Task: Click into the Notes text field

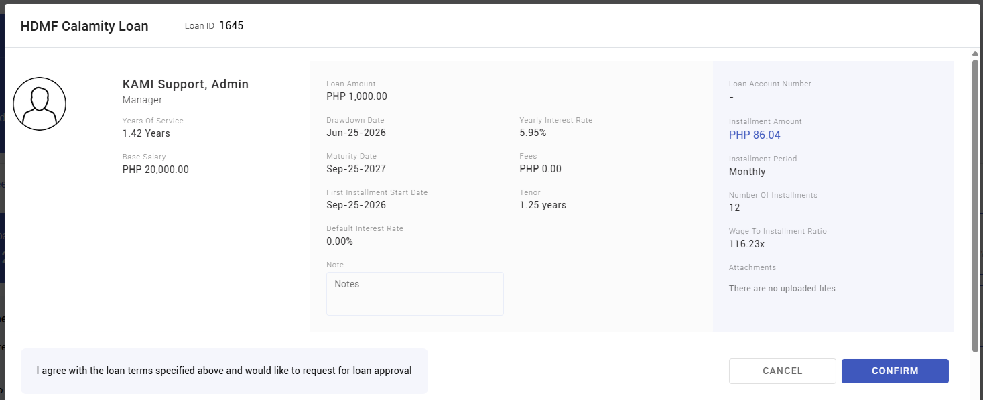Action: (x=415, y=293)
